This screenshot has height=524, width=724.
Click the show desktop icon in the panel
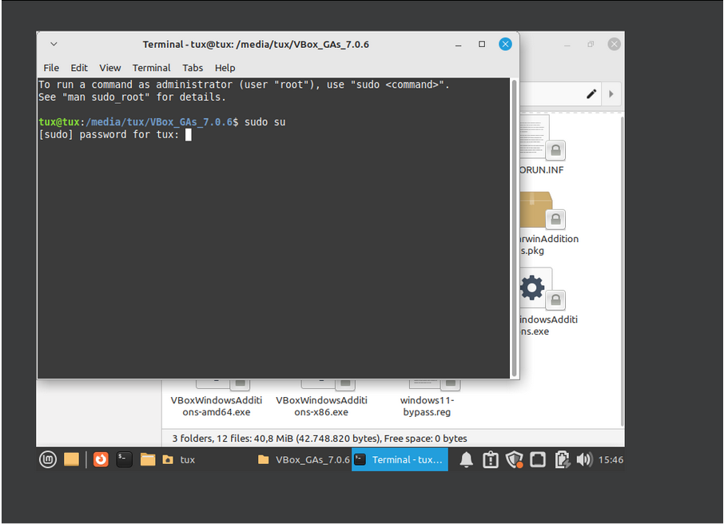[x=72, y=459]
